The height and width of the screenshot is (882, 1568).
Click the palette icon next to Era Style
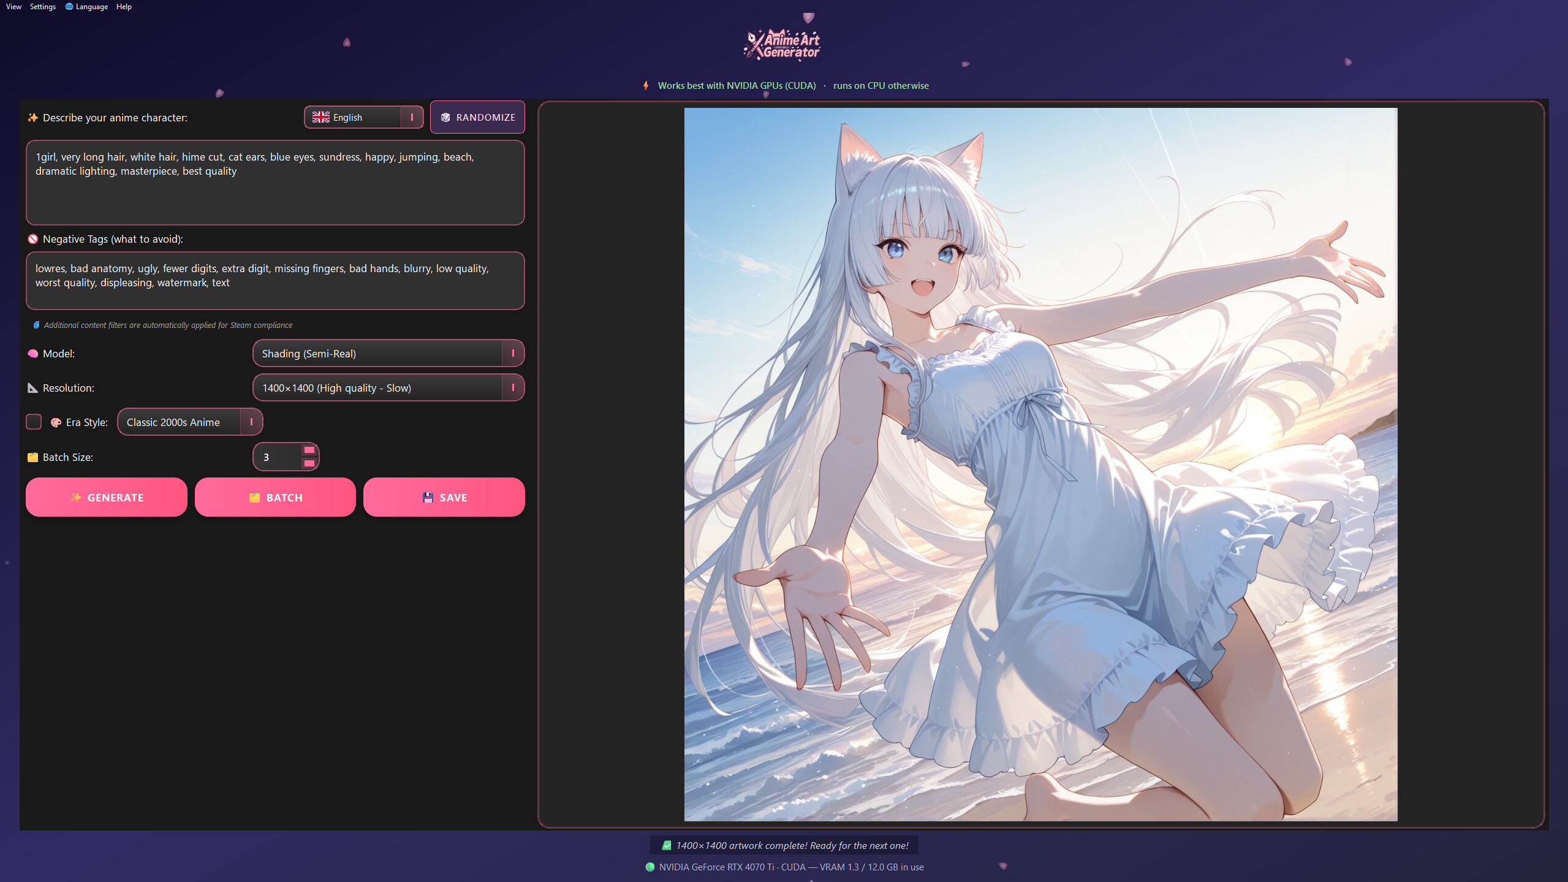click(56, 422)
